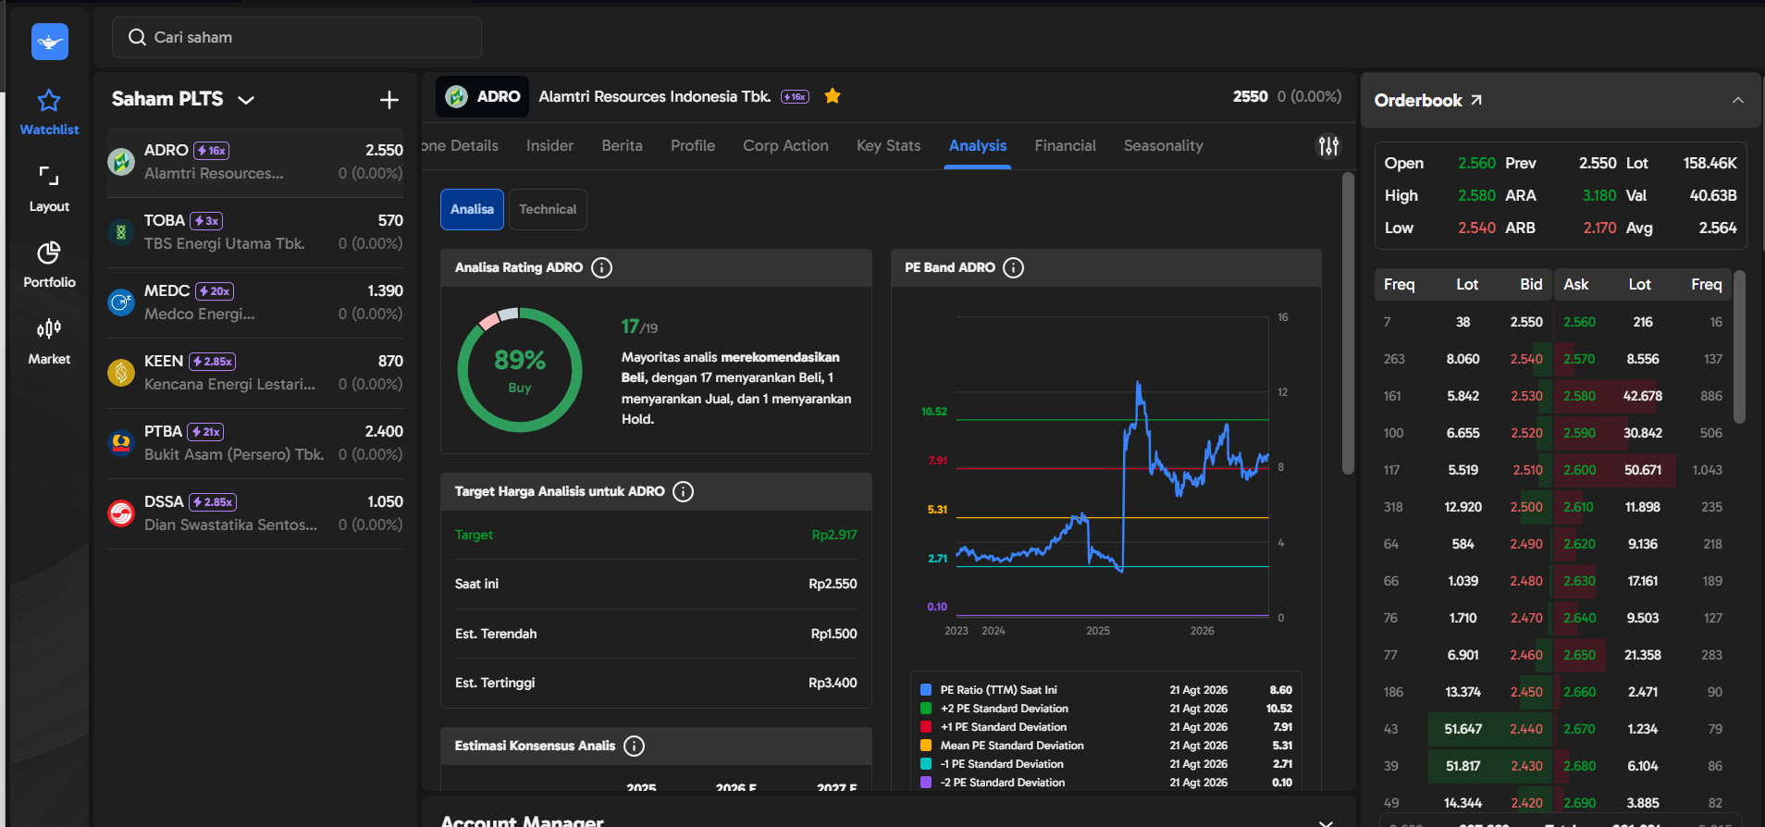Click the orderbook vertical scrollbar

coord(1739,347)
